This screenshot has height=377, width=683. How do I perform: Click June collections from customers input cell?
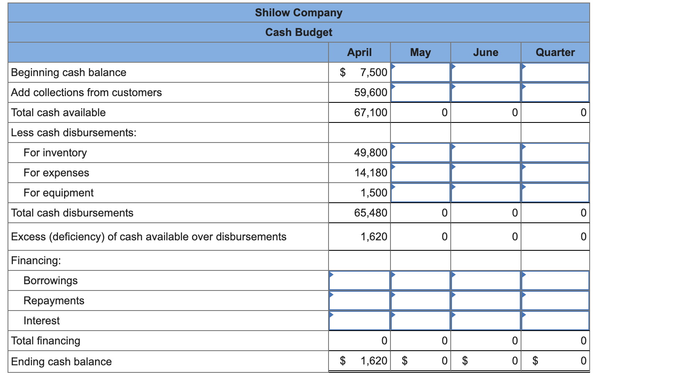486,92
